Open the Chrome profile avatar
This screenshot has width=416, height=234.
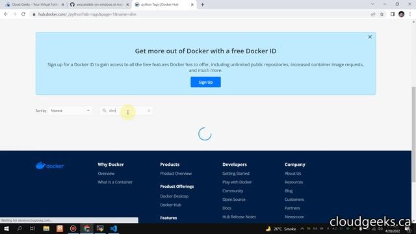coord(402,14)
